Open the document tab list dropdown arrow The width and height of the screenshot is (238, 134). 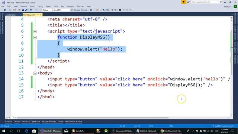(x=232, y=15)
